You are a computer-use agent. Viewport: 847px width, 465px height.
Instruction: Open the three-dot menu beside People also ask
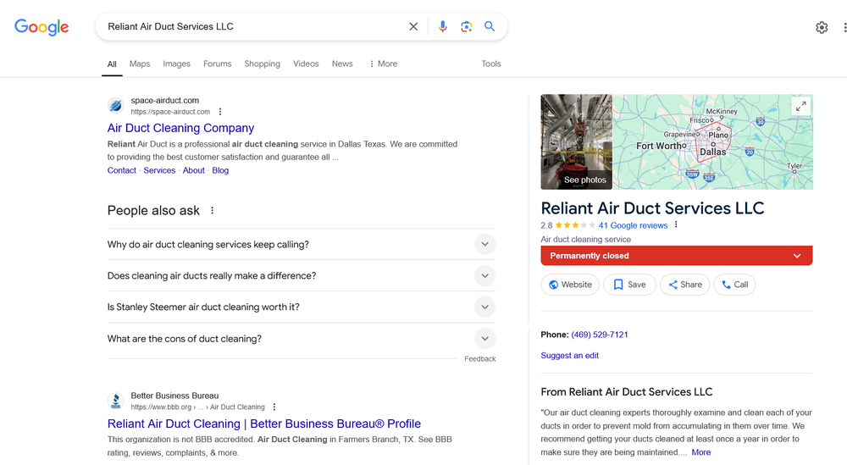(x=213, y=211)
